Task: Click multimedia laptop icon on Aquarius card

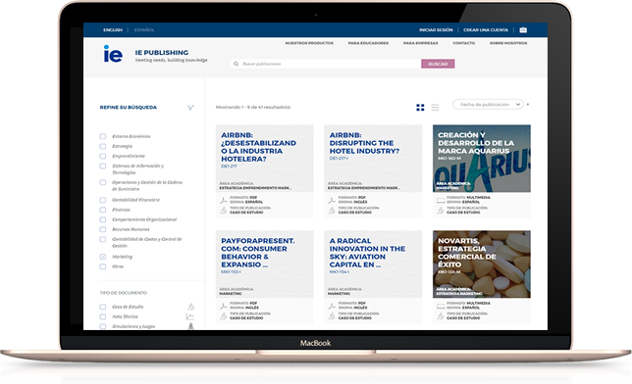Action: click(441, 200)
